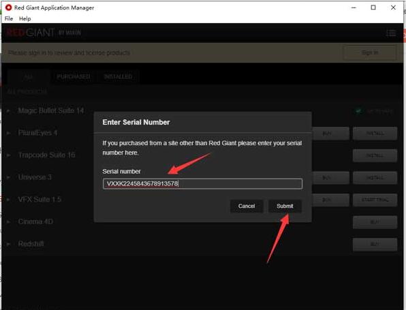This screenshot has height=310, width=406.
Task: Select the 'Redshift' product name
Action: [31, 244]
